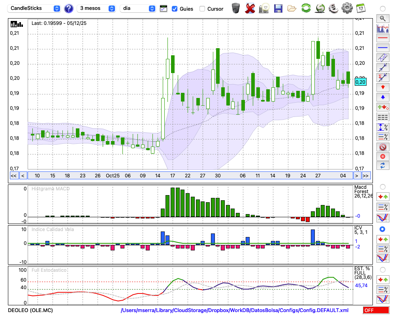395x316 pixels.
Task: Click the green circular refresh arrows icon
Action: click(x=306, y=8)
